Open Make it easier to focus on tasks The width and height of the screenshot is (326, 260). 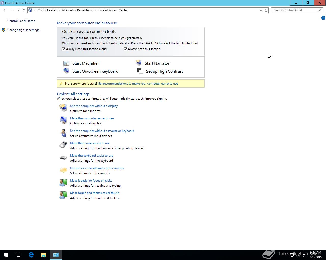click(91, 181)
